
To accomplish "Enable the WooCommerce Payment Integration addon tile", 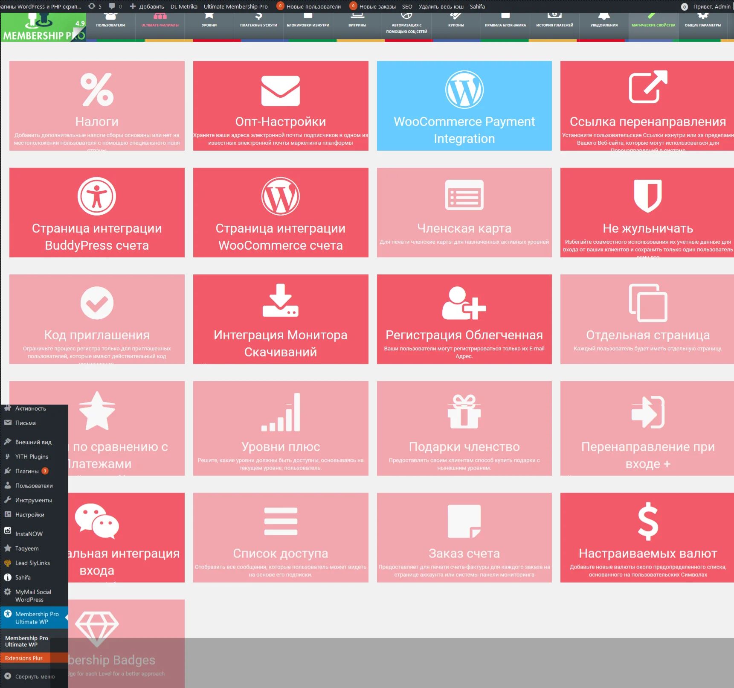I will click(x=464, y=106).
